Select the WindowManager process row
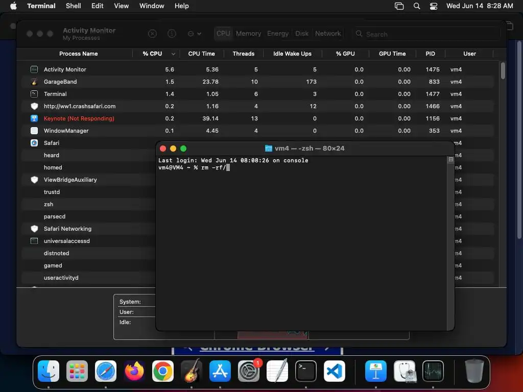The width and height of the screenshot is (523, 392). pyautogui.click(x=258, y=131)
